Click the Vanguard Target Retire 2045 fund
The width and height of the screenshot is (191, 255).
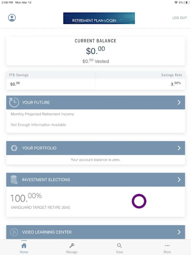tap(40, 207)
